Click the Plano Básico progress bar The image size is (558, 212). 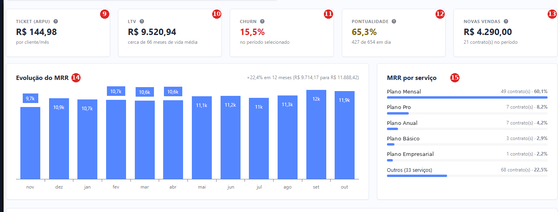pos(467,144)
